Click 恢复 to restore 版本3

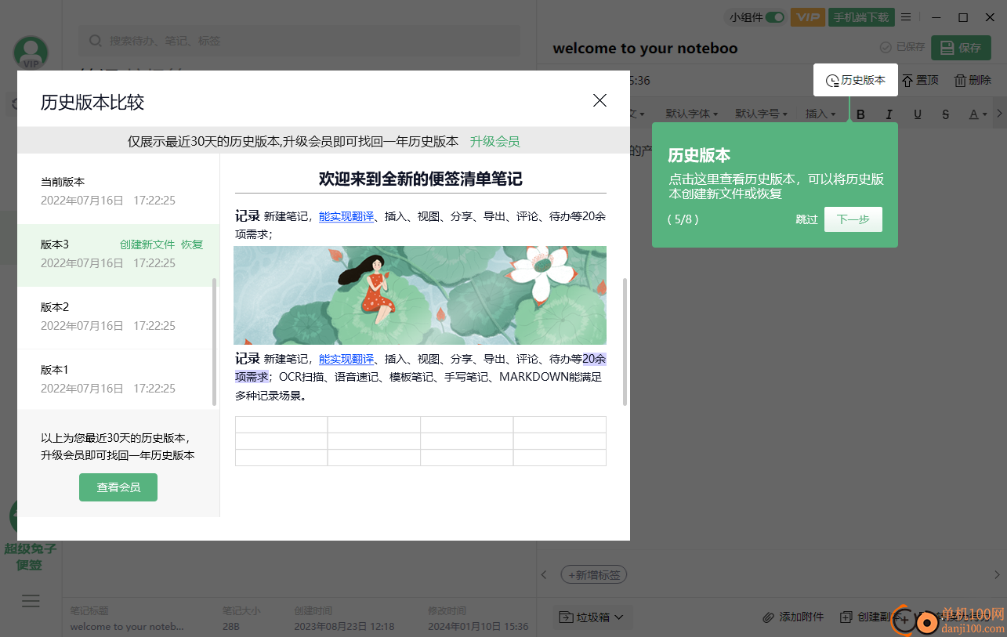192,244
